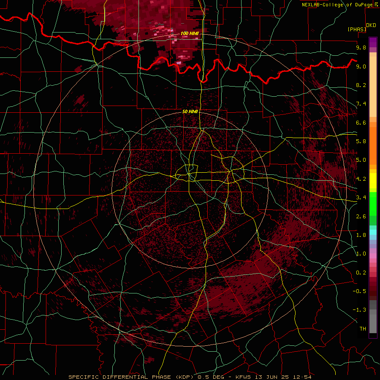
Task: Click the NEXLAB-College of DuPage credit text
Action: tap(337, 5)
